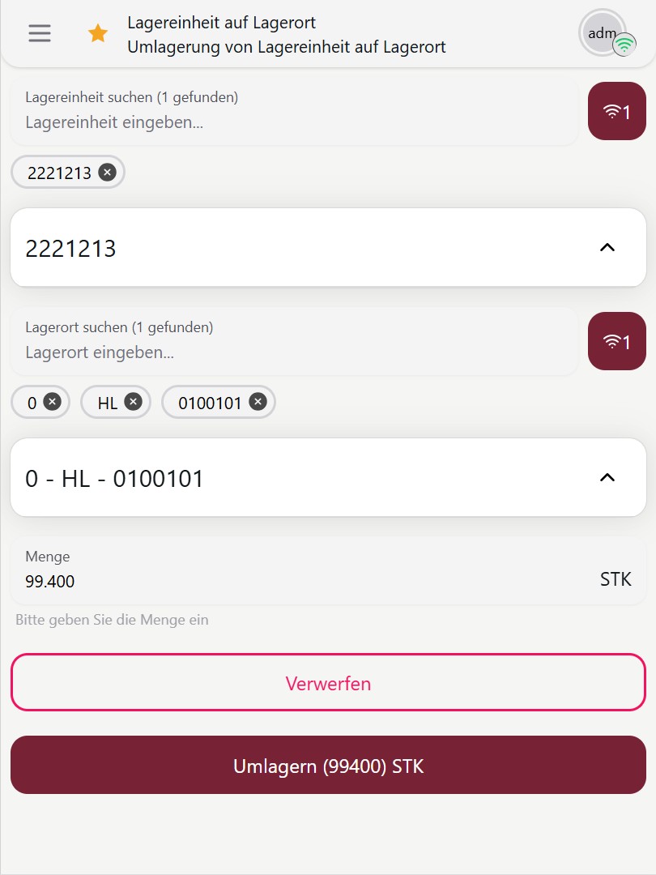Click the scan button beside Lagerort search
Image resolution: width=656 pixels, height=875 pixels.
[x=616, y=342]
